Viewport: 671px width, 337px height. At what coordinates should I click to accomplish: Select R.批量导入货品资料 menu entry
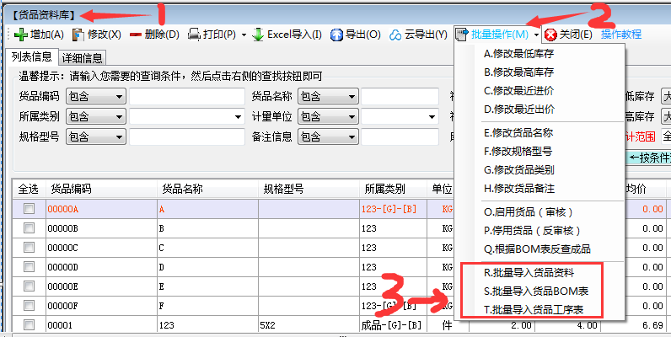coord(529,273)
